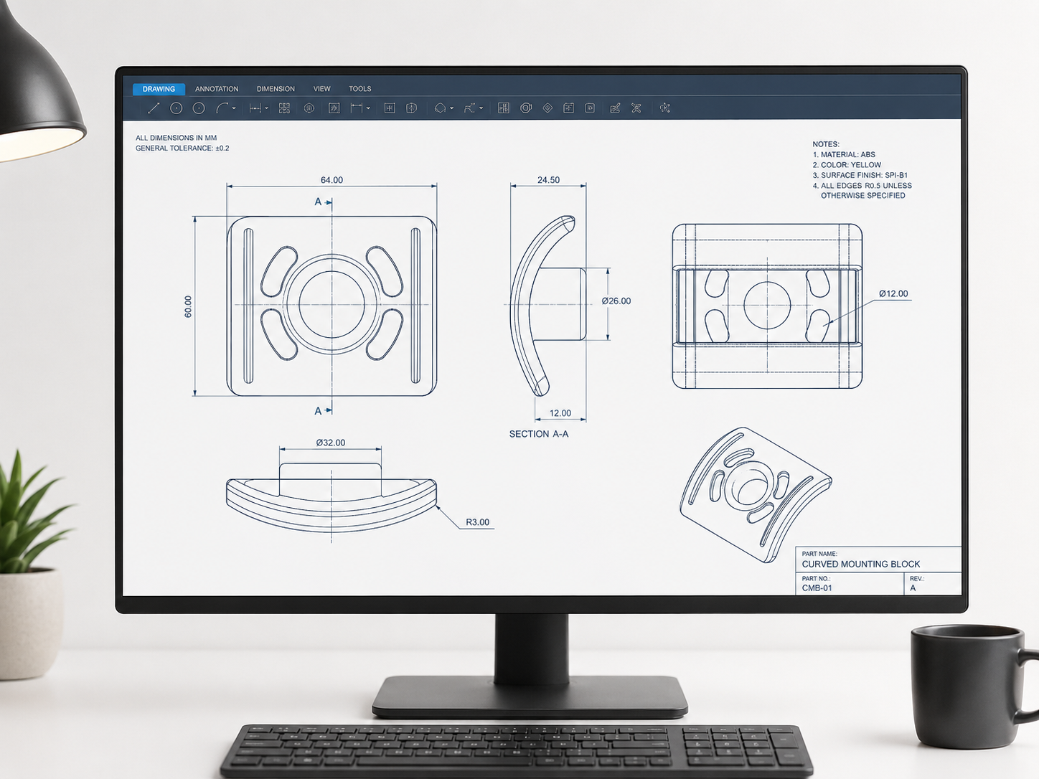Click the pattern array grid icon
The width and height of the screenshot is (1039, 779).
tap(284, 108)
